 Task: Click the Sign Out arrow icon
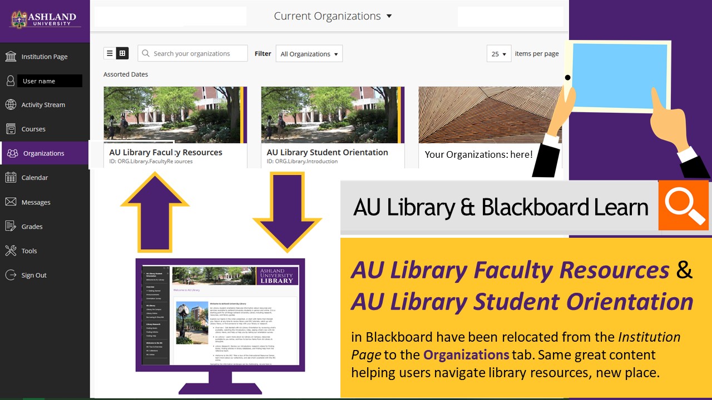click(x=11, y=275)
